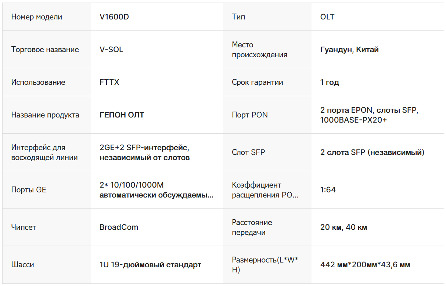Click the FTTX usage value
The width and height of the screenshot is (446, 286).
(109, 82)
